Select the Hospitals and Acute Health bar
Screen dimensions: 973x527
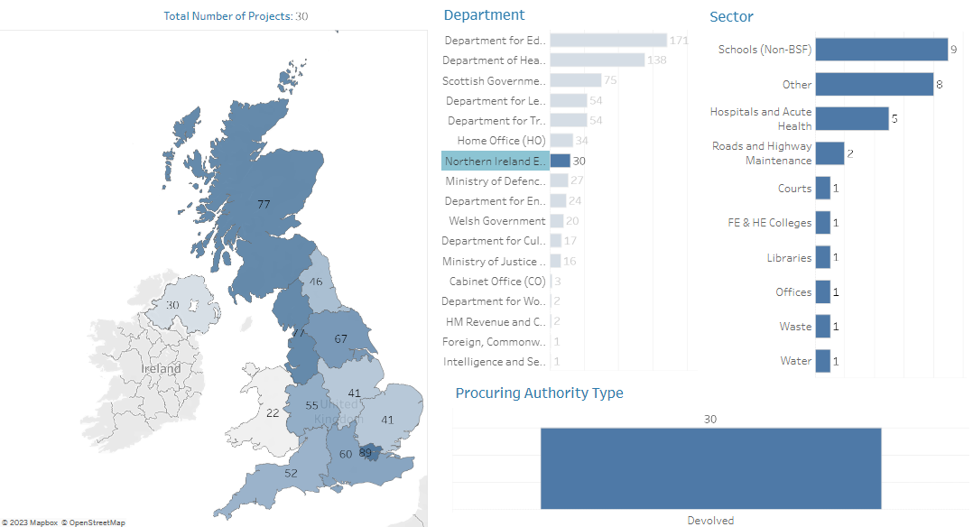click(x=852, y=118)
